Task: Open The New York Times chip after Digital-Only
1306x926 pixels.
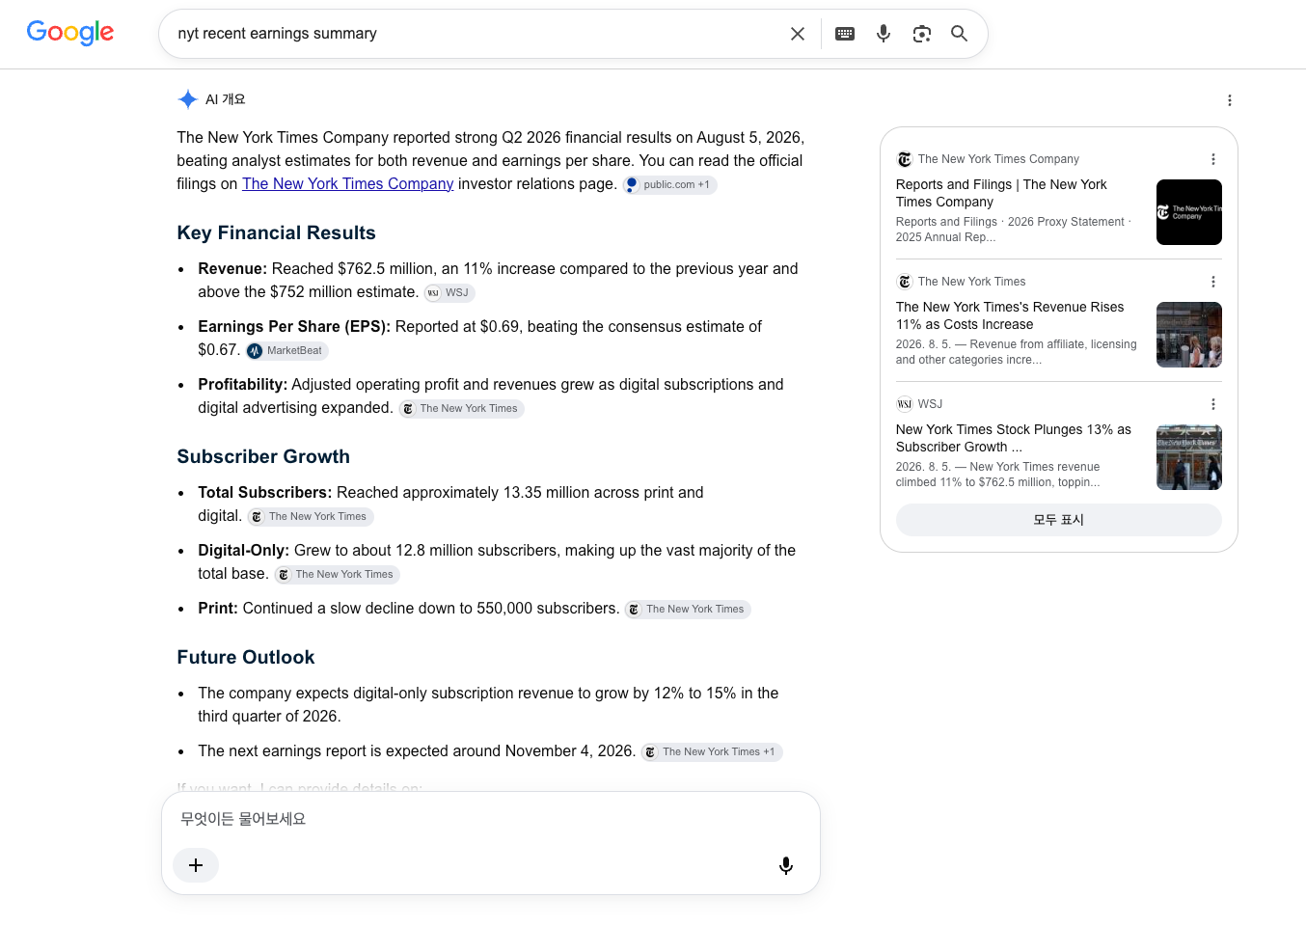Action: pyautogui.click(x=338, y=574)
